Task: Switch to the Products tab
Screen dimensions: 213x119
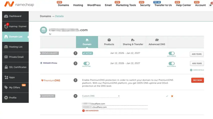Action: 109,42
